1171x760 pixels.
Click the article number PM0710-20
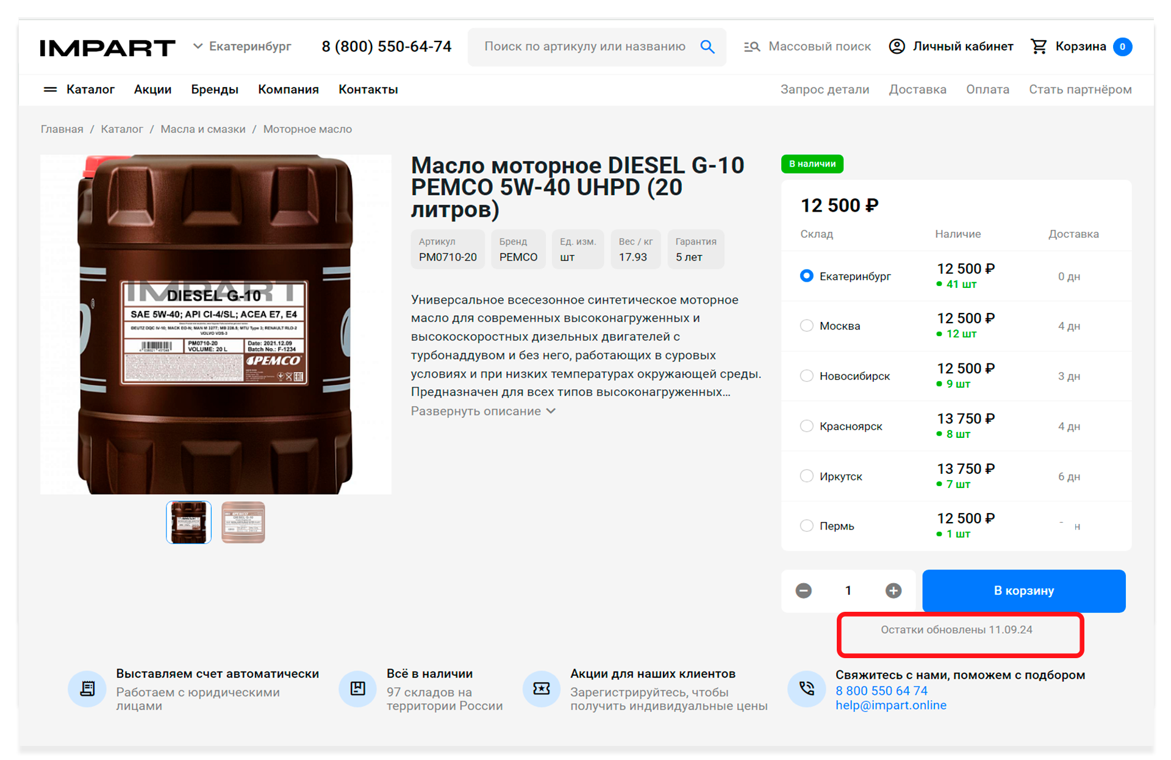point(448,257)
